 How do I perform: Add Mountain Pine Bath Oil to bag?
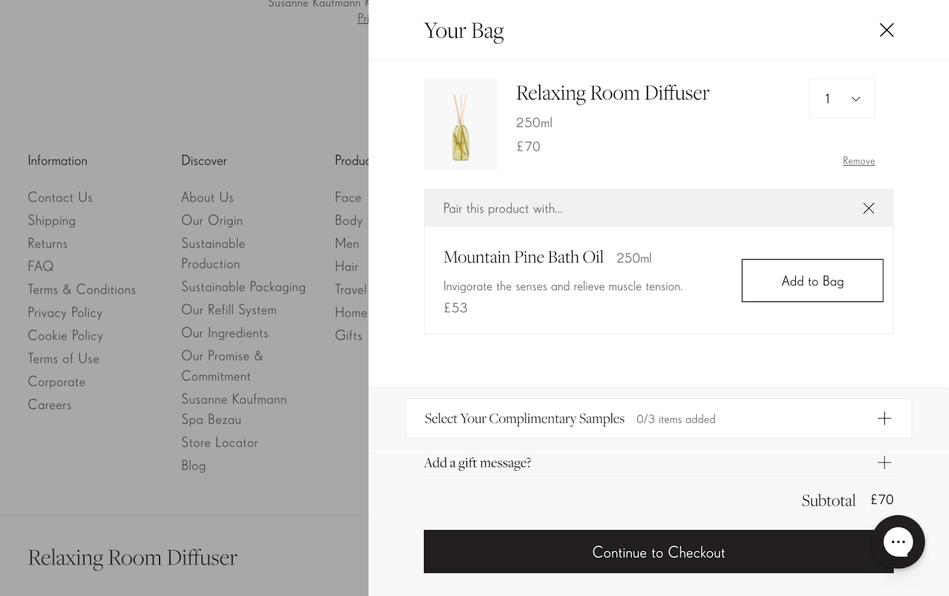point(812,281)
